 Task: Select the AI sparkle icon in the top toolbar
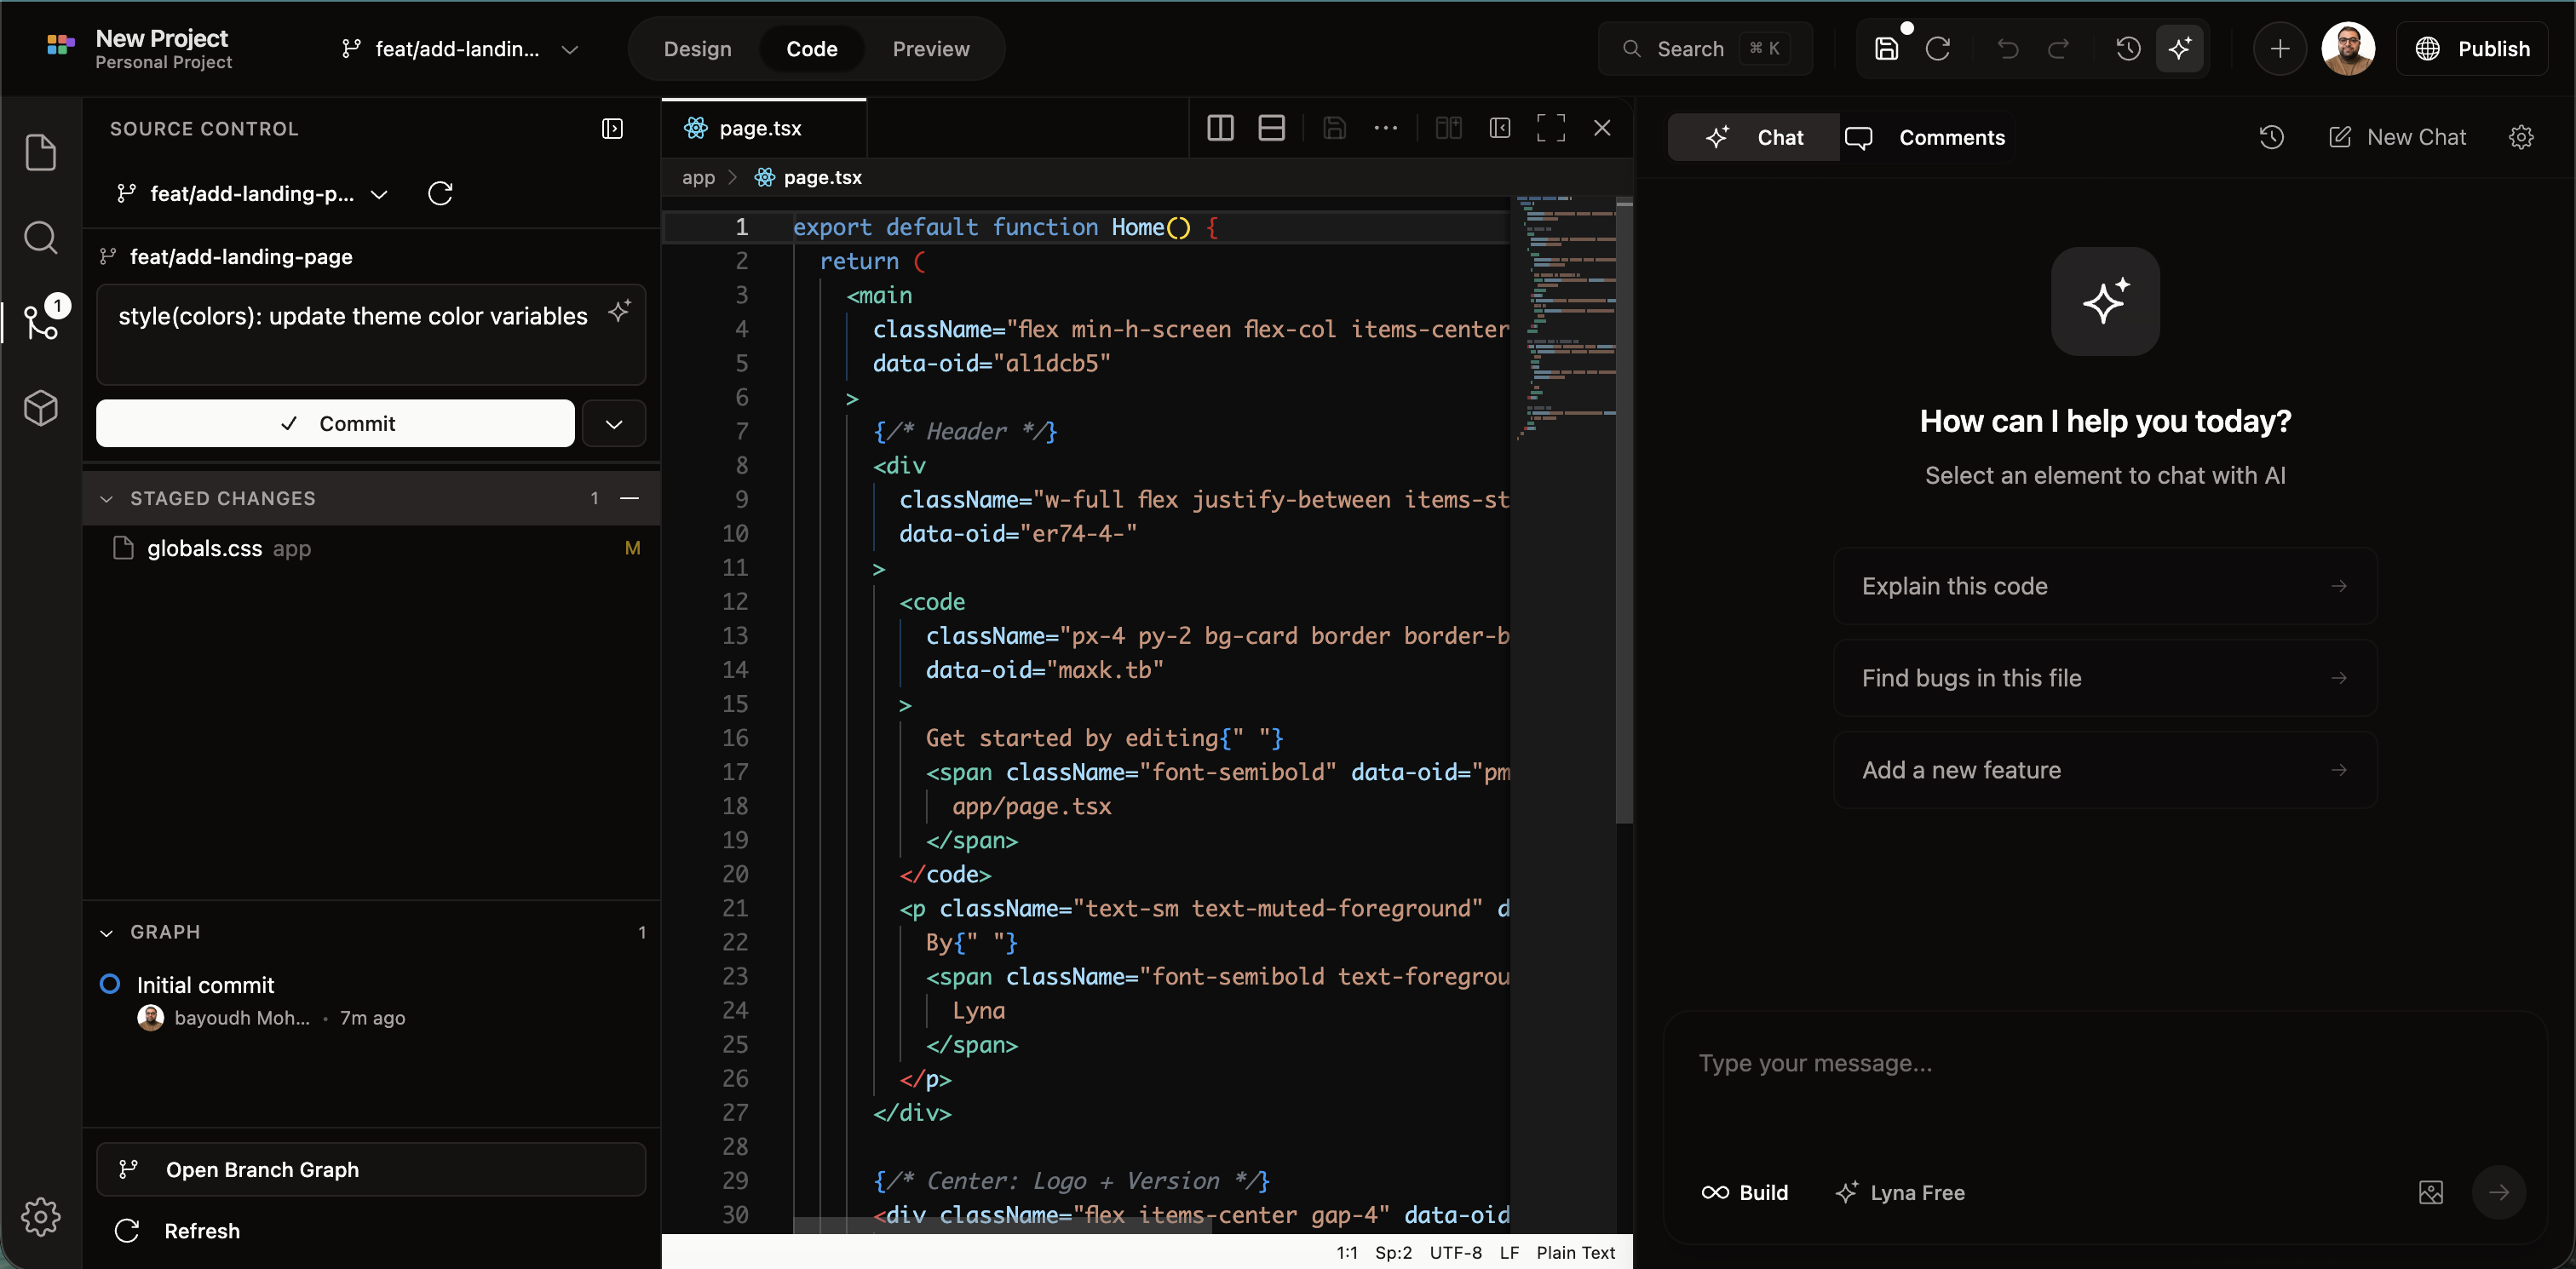(x=2181, y=48)
